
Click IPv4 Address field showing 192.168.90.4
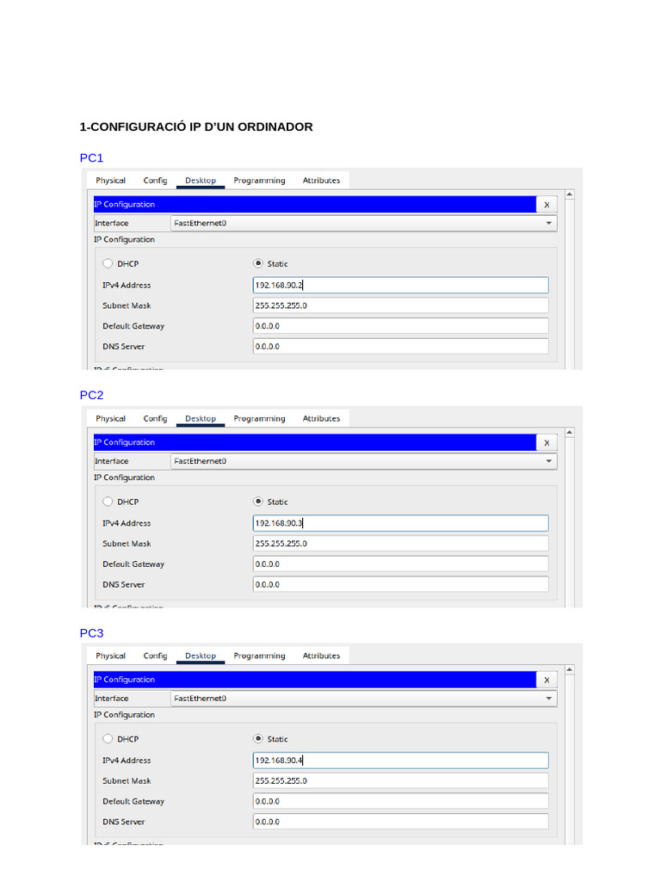pos(401,761)
